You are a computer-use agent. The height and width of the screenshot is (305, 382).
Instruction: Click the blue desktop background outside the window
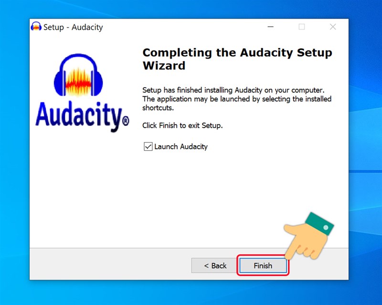[365, 146]
